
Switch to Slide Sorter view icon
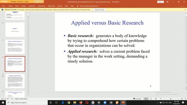click(x=151, y=99)
